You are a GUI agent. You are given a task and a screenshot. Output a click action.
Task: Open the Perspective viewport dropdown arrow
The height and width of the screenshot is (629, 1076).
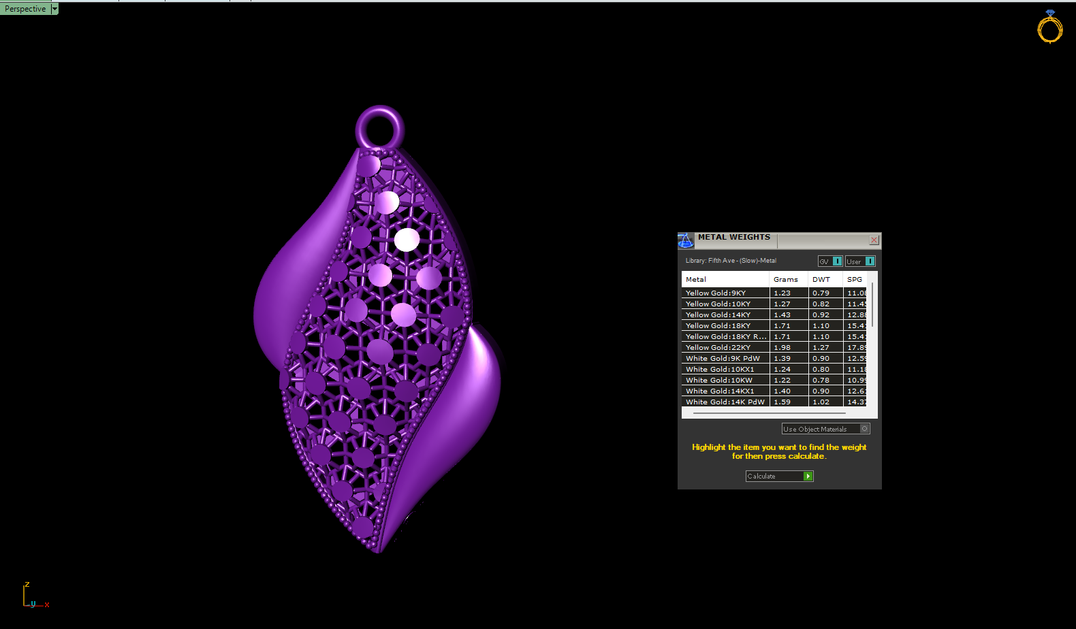55,9
